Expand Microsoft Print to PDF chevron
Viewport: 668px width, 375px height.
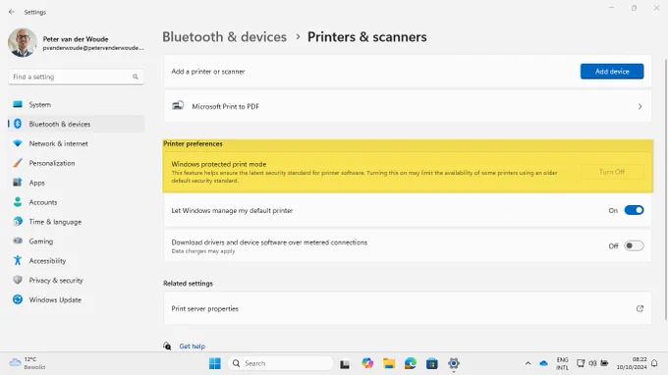(640, 106)
